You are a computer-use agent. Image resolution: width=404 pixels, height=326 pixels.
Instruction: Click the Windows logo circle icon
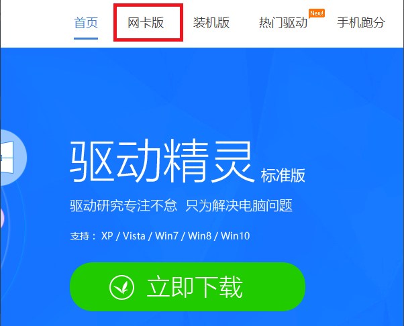tap(13, 158)
